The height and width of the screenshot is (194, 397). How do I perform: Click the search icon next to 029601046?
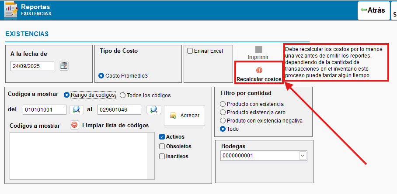(x=154, y=109)
